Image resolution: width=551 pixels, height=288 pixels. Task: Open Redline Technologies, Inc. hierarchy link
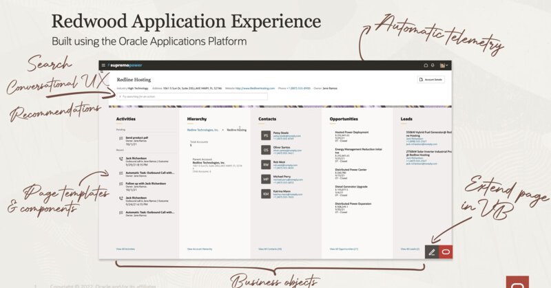[x=202, y=130]
